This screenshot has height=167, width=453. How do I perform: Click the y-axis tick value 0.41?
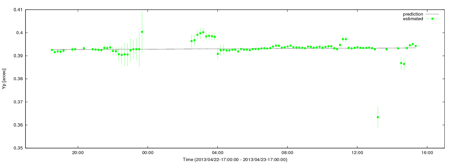click(x=18, y=10)
